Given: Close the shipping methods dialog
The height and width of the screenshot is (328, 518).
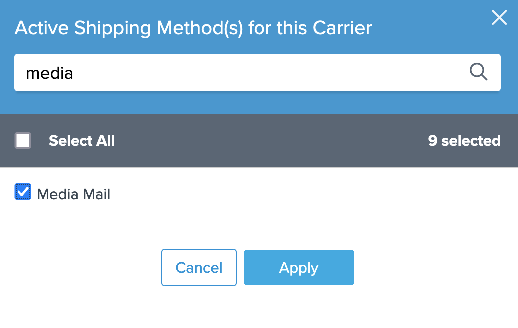Looking at the screenshot, I should pyautogui.click(x=499, y=18).
